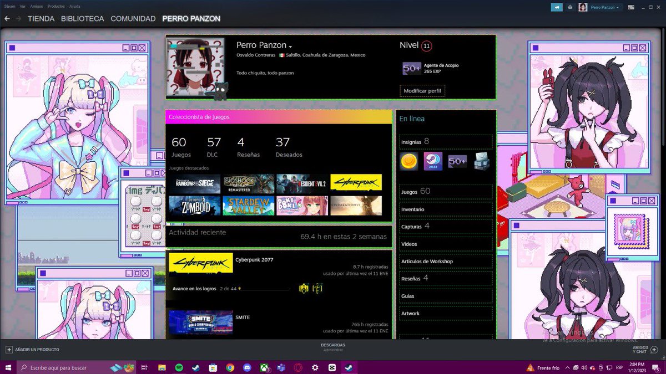Open Doki Doki featured game thumbnail

click(x=302, y=206)
